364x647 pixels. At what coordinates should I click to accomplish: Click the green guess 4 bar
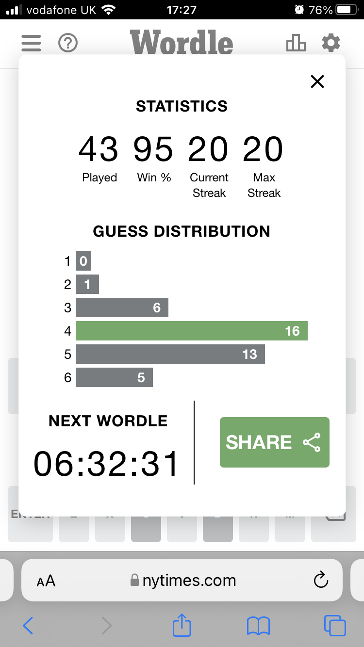[191, 331]
